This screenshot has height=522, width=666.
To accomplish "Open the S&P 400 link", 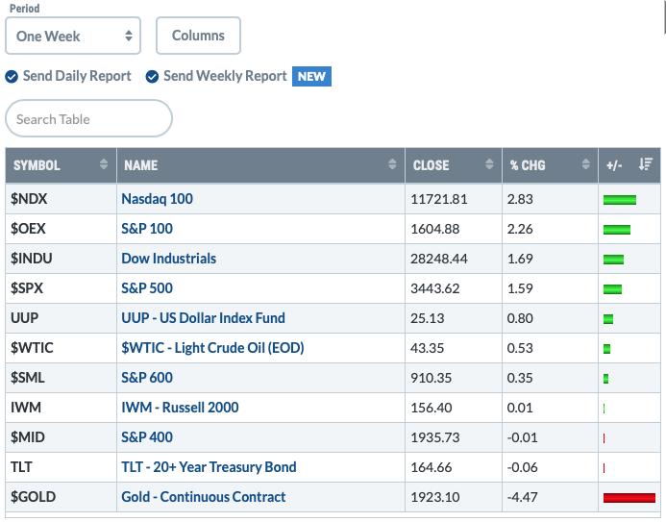I will [x=147, y=437].
